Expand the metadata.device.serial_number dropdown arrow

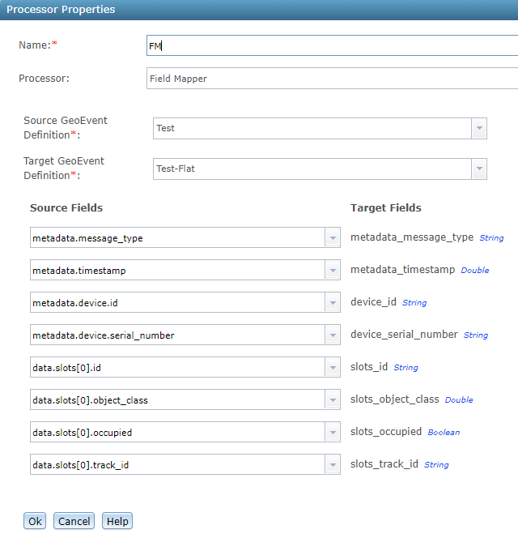332,335
